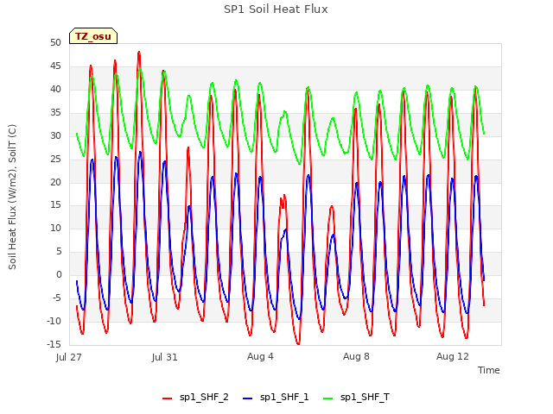The height and width of the screenshot is (414, 553).
Task: Click the TZ_osu annotation label
Action: pos(93,36)
